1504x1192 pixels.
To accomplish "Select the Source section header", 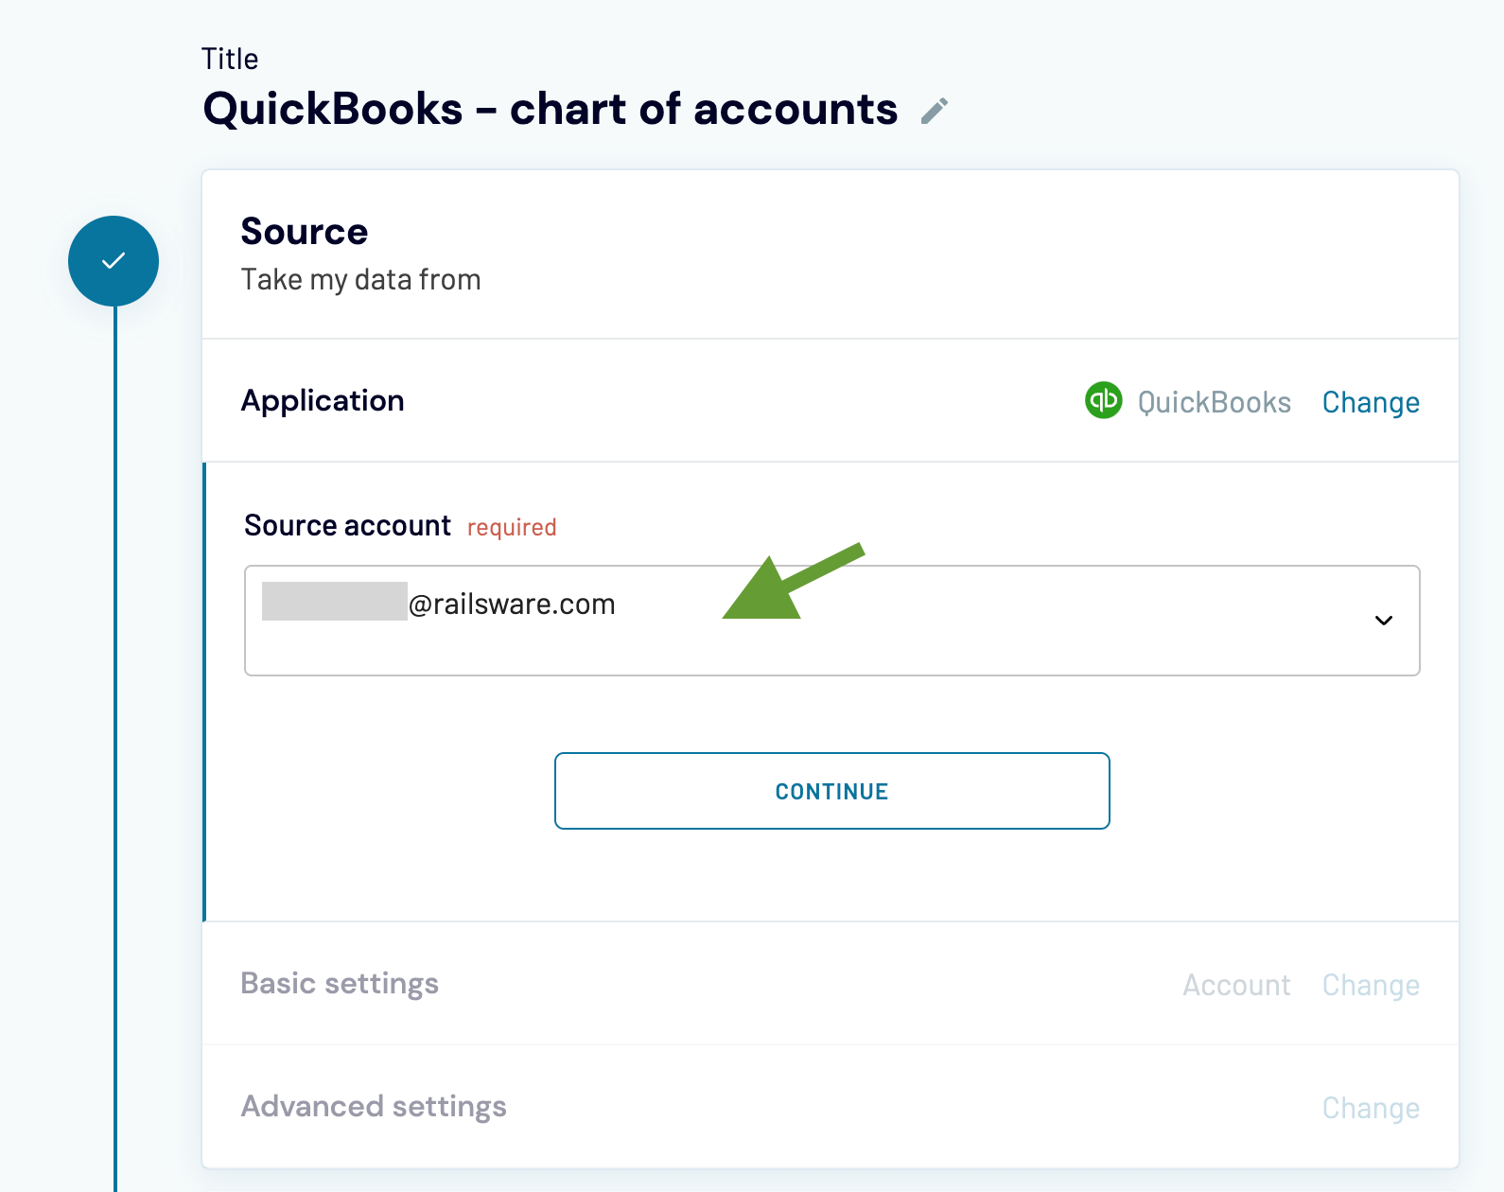I will [305, 231].
